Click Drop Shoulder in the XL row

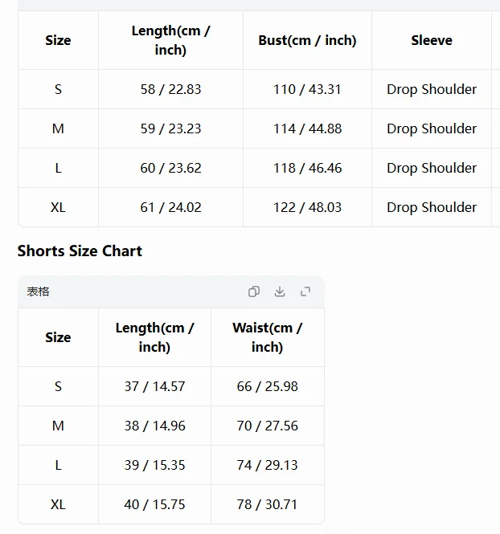click(432, 207)
